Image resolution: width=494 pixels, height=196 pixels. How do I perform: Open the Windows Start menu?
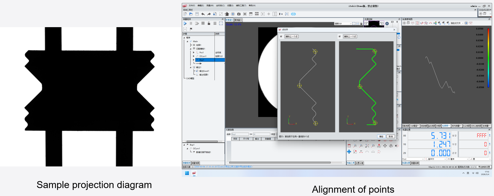click(x=187, y=173)
